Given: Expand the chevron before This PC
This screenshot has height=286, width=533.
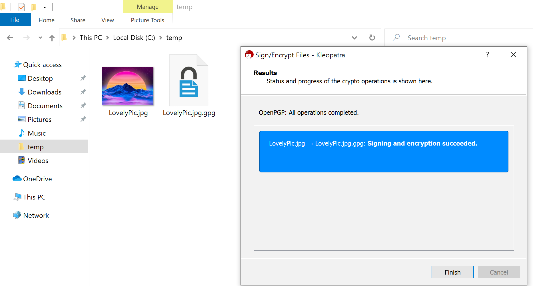Looking at the screenshot, I should pyautogui.click(x=74, y=38).
